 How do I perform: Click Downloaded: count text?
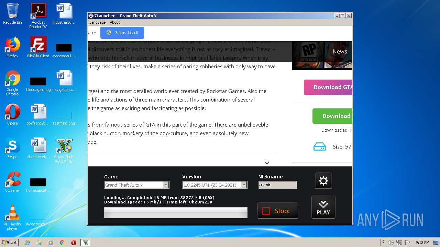[x=336, y=130]
